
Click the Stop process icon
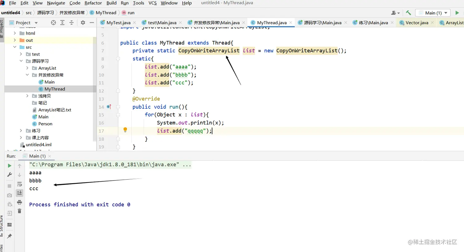10,186
